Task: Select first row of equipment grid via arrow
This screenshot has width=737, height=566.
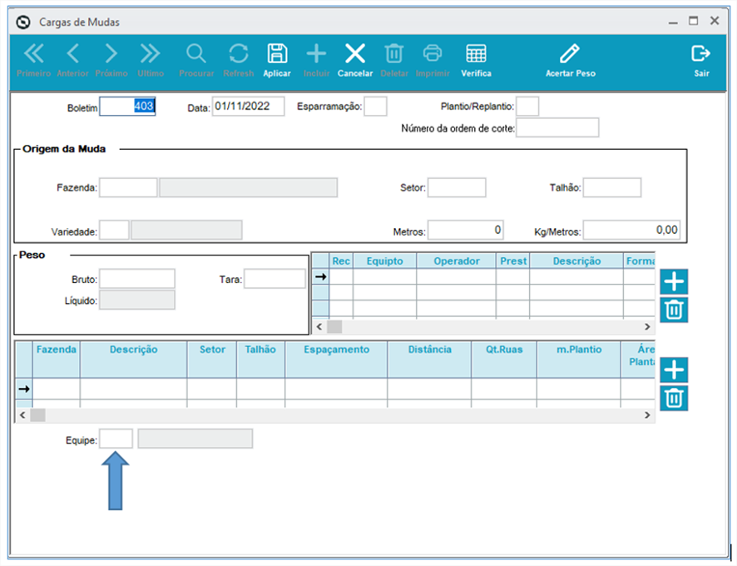Action: pos(320,277)
